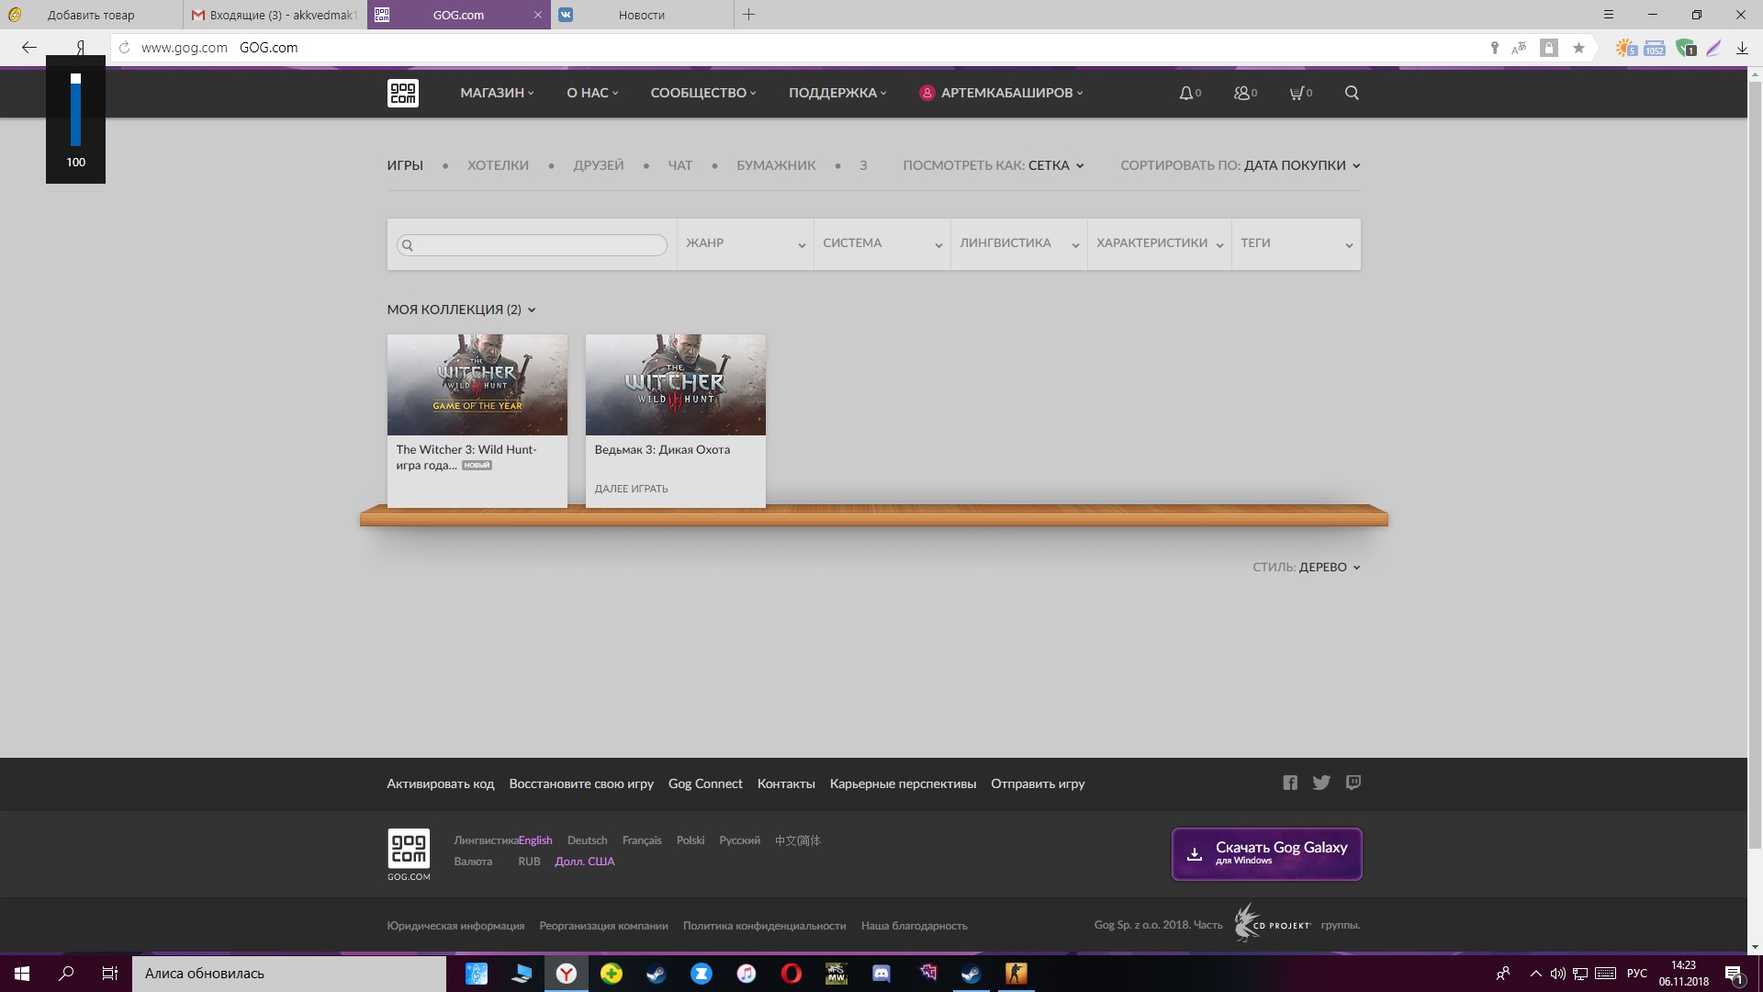The image size is (1763, 992).
Task: Open ТЕГИ filter dropdown
Action: (x=1297, y=243)
